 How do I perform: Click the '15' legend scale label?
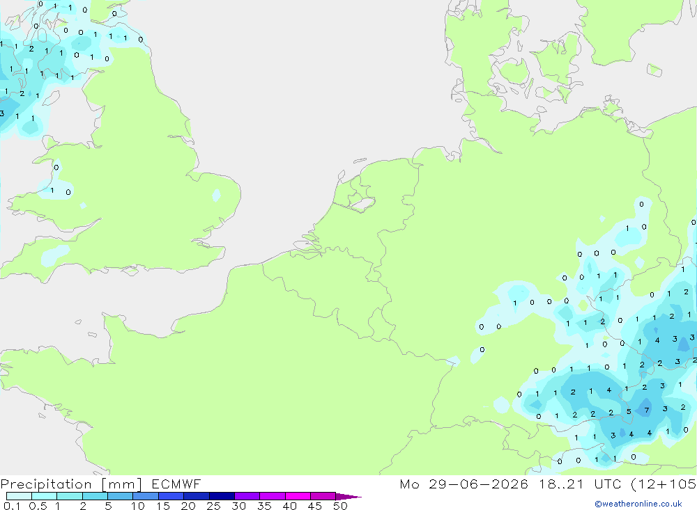pos(162,506)
